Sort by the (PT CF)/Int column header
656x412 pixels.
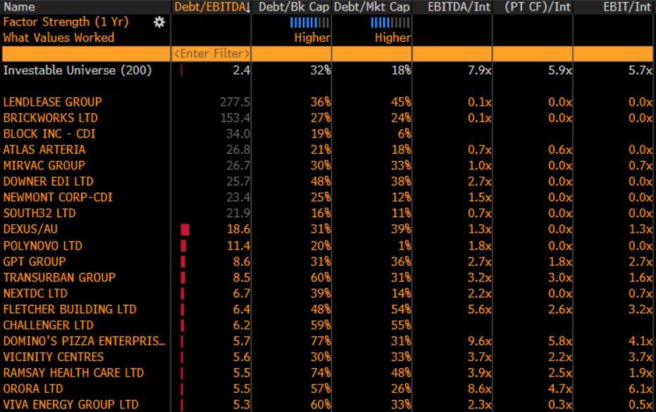tap(538, 6)
